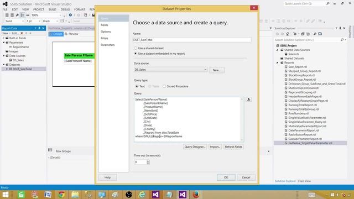Collapse the Parameters node in Report Data
This screenshot has width=354, height=199.
pyautogui.click(x=4, y=43)
